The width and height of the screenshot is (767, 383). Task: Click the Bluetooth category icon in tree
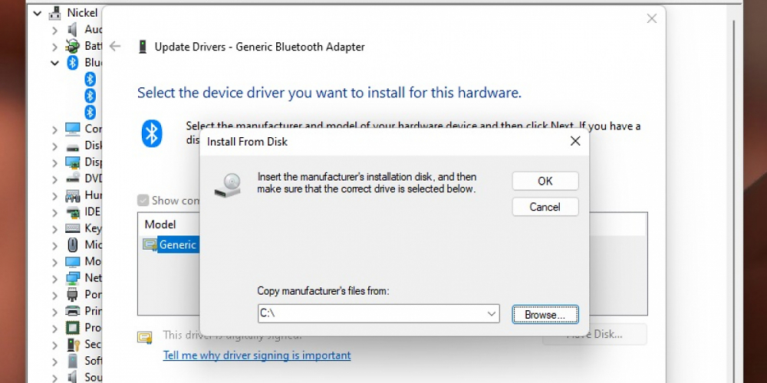72,63
